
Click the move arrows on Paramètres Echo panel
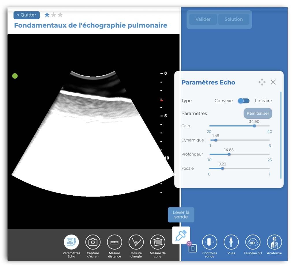tap(262, 82)
